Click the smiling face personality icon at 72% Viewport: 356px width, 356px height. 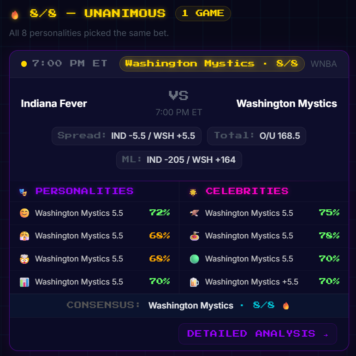click(x=24, y=213)
